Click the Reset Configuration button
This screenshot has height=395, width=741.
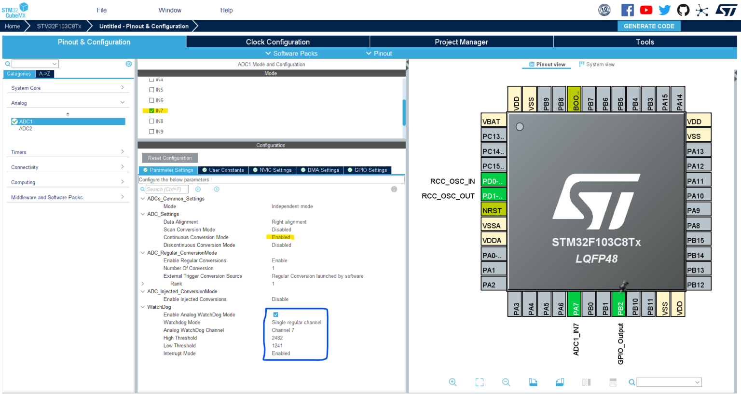pos(169,158)
